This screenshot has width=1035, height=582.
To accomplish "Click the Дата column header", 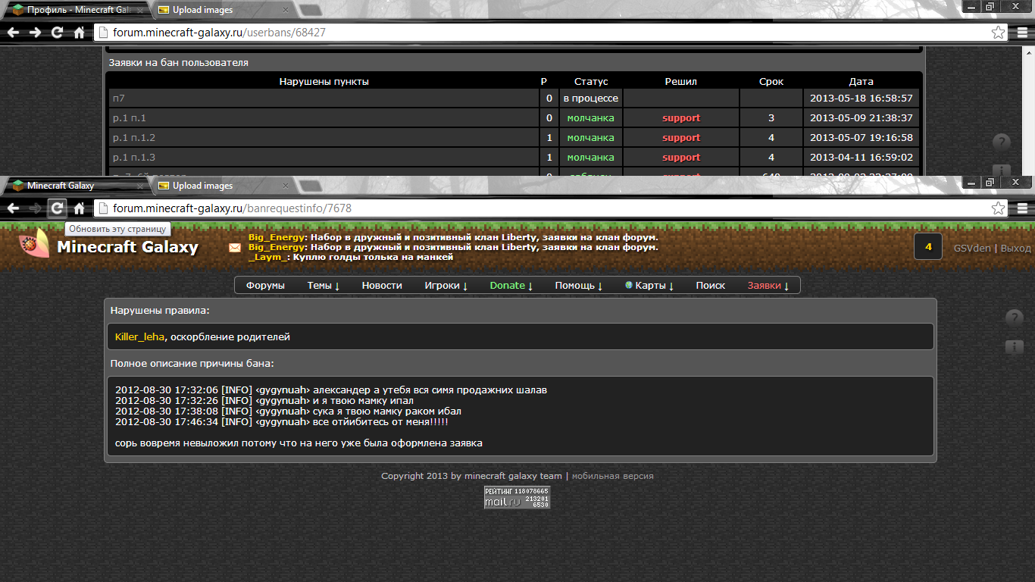I will pyautogui.click(x=861, y=81).
